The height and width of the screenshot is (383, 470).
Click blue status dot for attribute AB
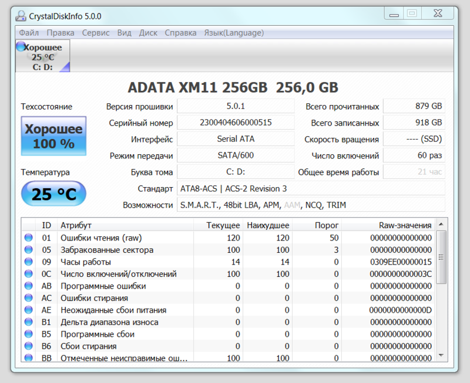click(28, 286)
